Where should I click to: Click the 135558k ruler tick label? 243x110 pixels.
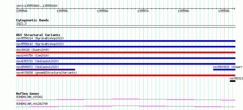point(183,11)
